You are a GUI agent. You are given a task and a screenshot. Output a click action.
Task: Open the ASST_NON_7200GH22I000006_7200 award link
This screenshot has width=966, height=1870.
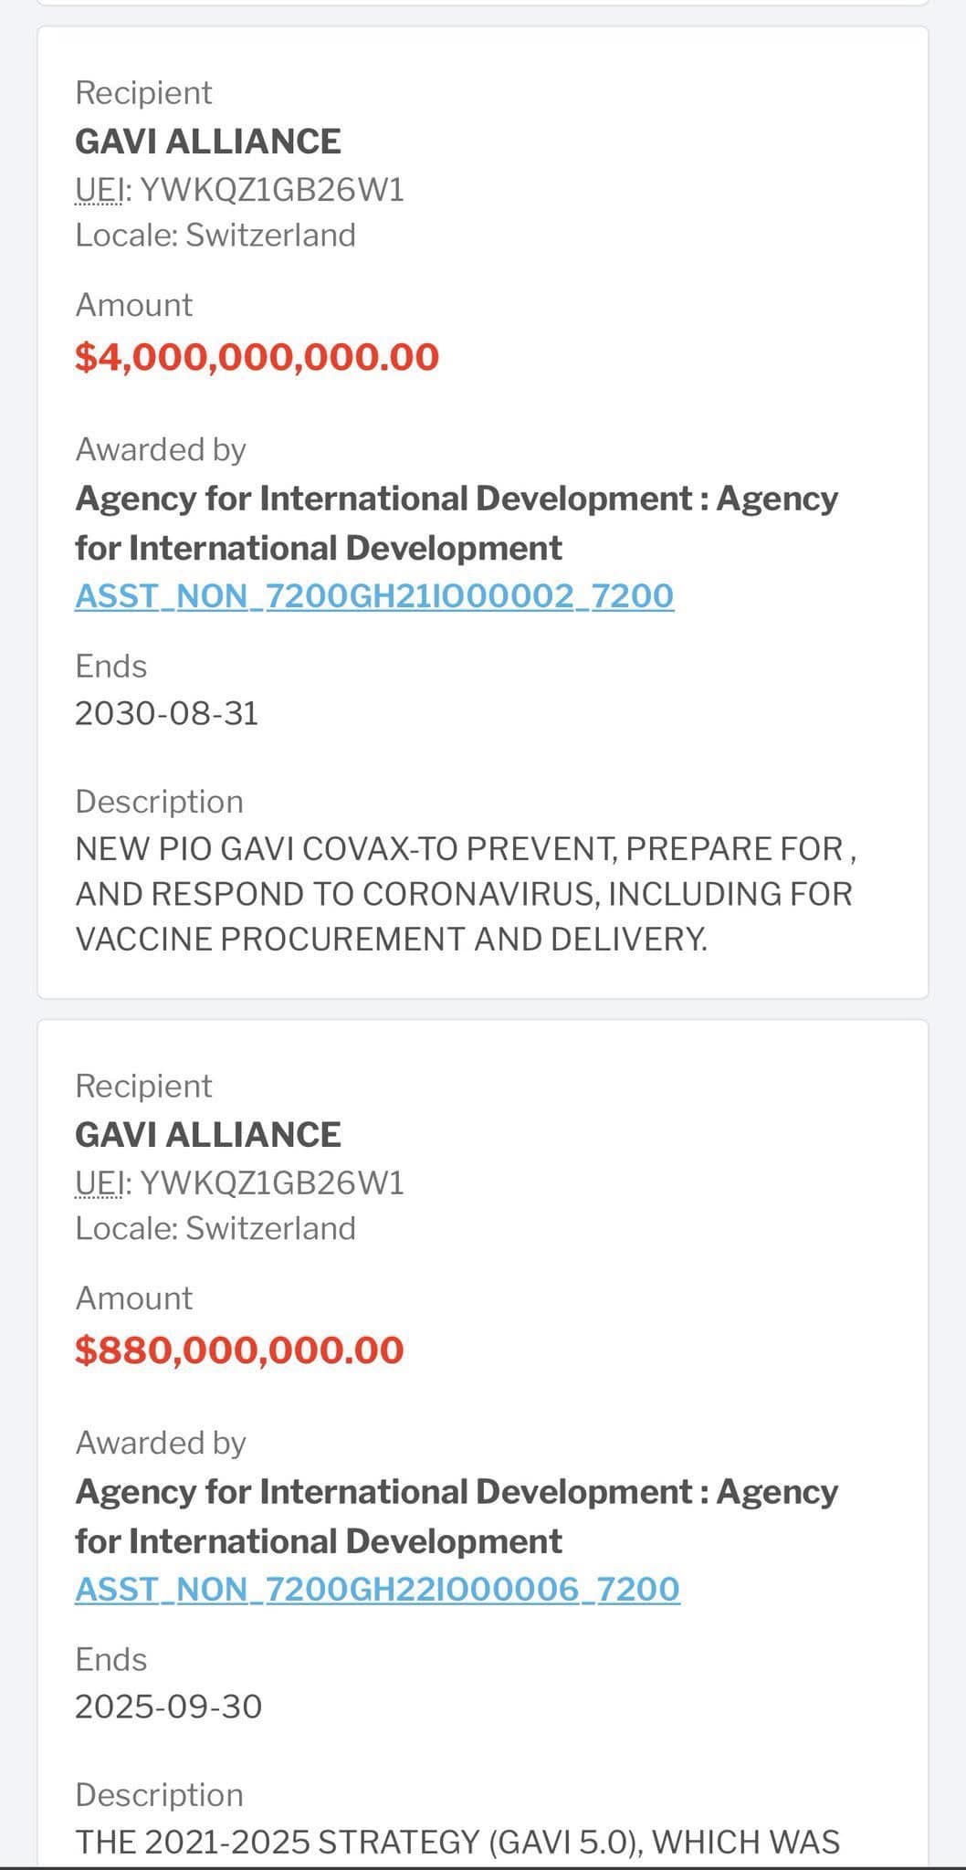(377, 1590)
